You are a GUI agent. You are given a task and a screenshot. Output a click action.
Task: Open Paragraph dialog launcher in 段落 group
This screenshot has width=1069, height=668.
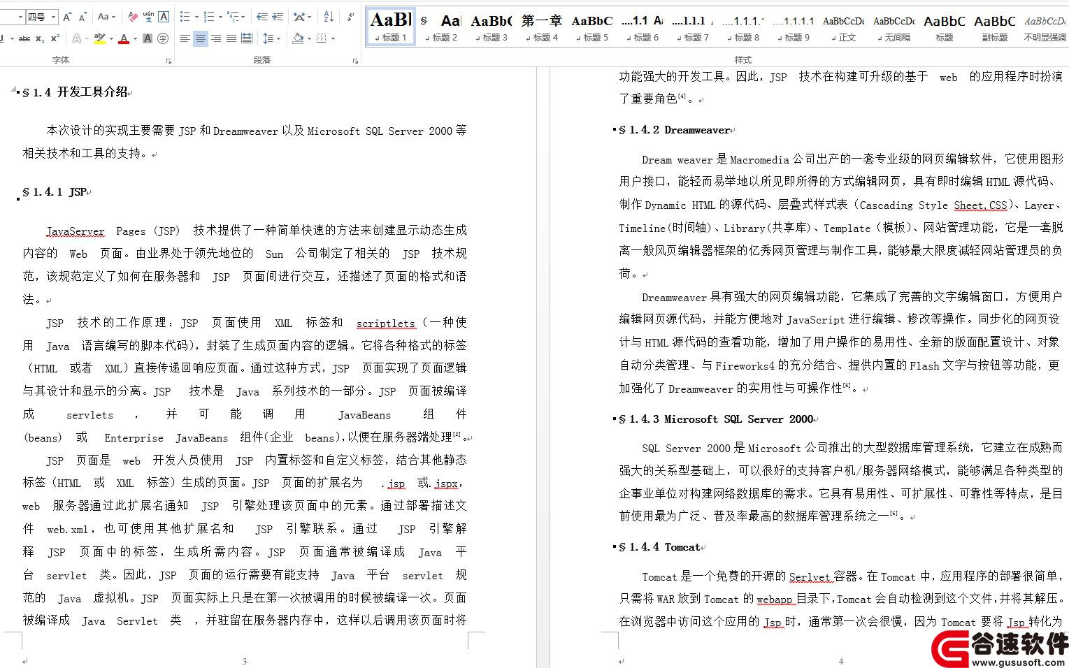[355, 61]
